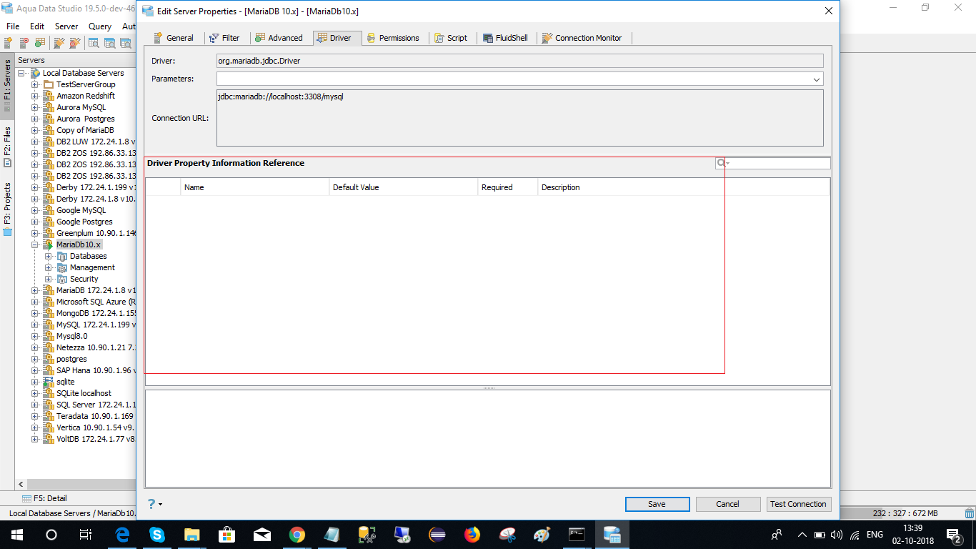Open Task View in the taskbar
976x549 pixels.
coord(85,535)
